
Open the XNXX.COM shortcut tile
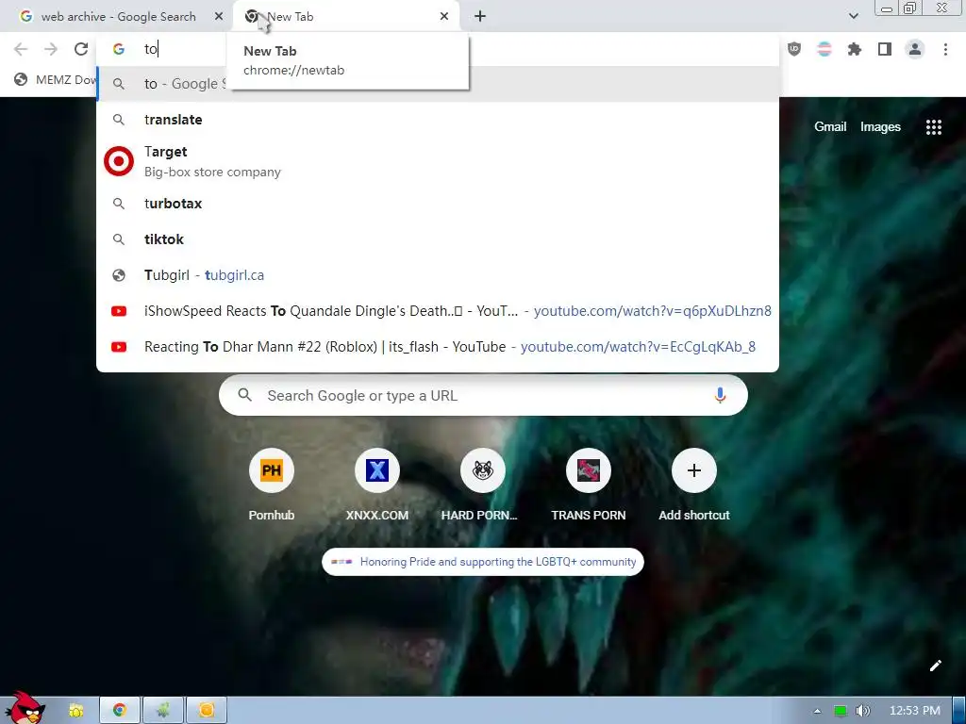pyautogui.click(x=377, y=485)
